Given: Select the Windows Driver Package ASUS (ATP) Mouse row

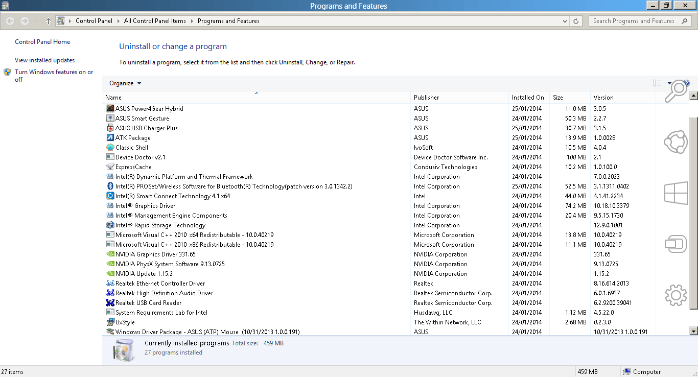Looking at the screenshot, I should coord(379,332).
